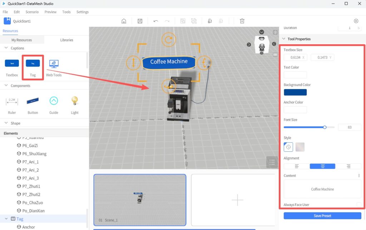Viewport: 366px width, 230px height.
Task: Enable the Always Face User checkbox
Action: pyautogui.click(x=358, y=205)
